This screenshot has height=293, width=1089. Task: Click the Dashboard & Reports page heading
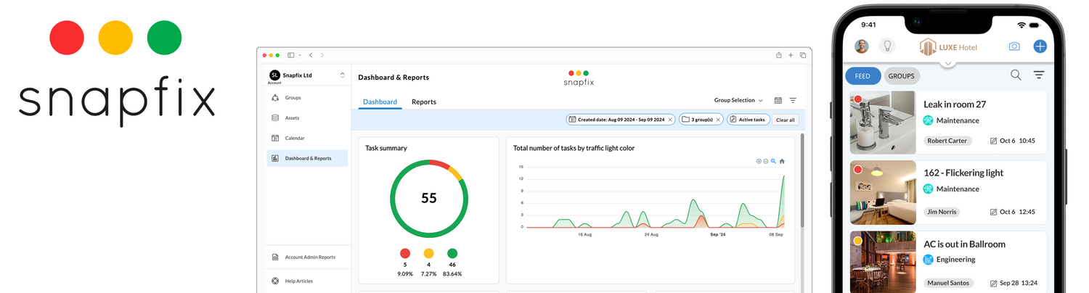click(x=393, y=77)
